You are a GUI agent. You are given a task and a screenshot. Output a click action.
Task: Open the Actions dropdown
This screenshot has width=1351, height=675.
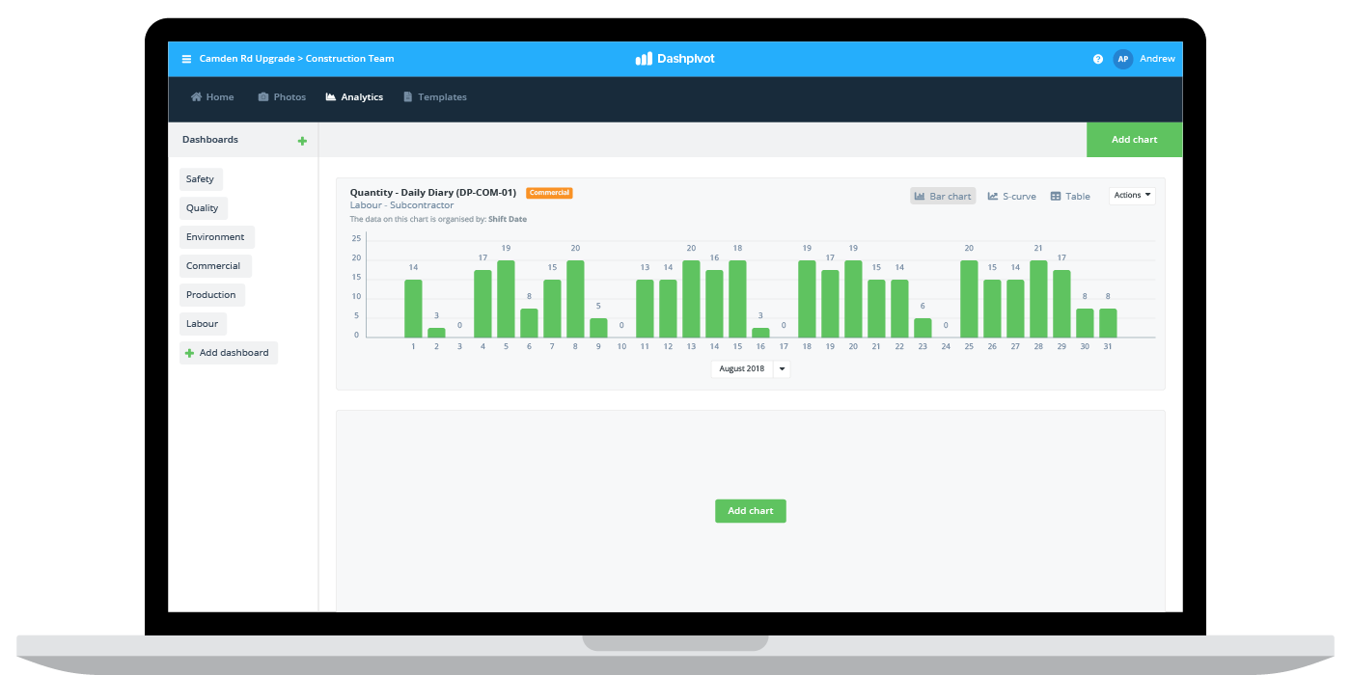coord(1132,196)
